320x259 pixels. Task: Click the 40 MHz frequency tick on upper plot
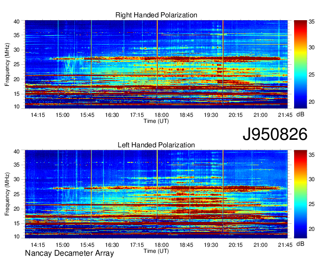[16, 22]
